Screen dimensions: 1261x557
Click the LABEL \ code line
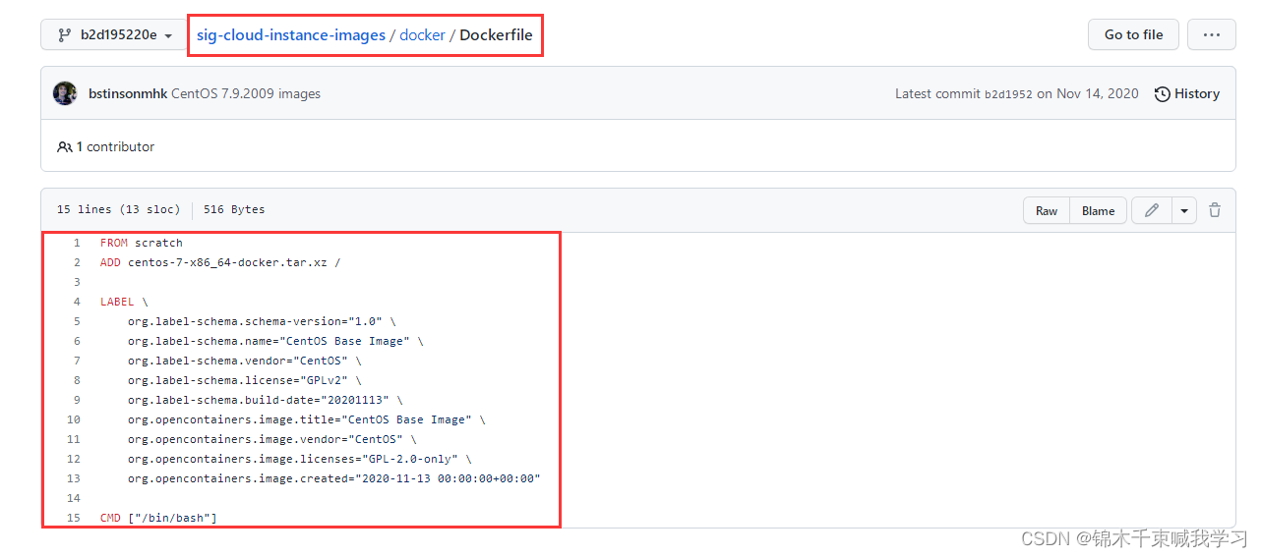pos(124,302)
